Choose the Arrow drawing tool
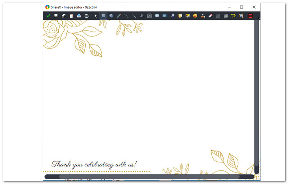This screenshot has height=184, width=288. [x=134, y=16]
